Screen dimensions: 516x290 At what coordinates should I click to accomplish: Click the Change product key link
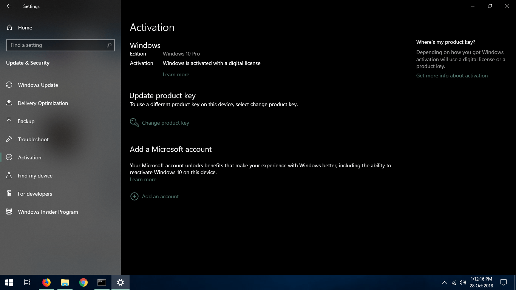tap(165, 123)
